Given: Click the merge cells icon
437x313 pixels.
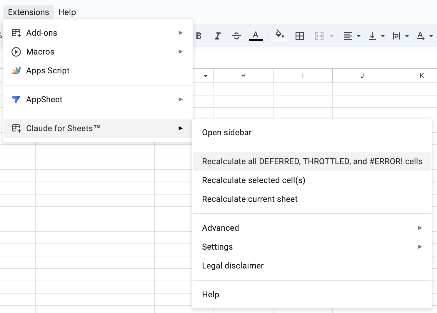Looking at the screenshot, I should coord(319,36).
